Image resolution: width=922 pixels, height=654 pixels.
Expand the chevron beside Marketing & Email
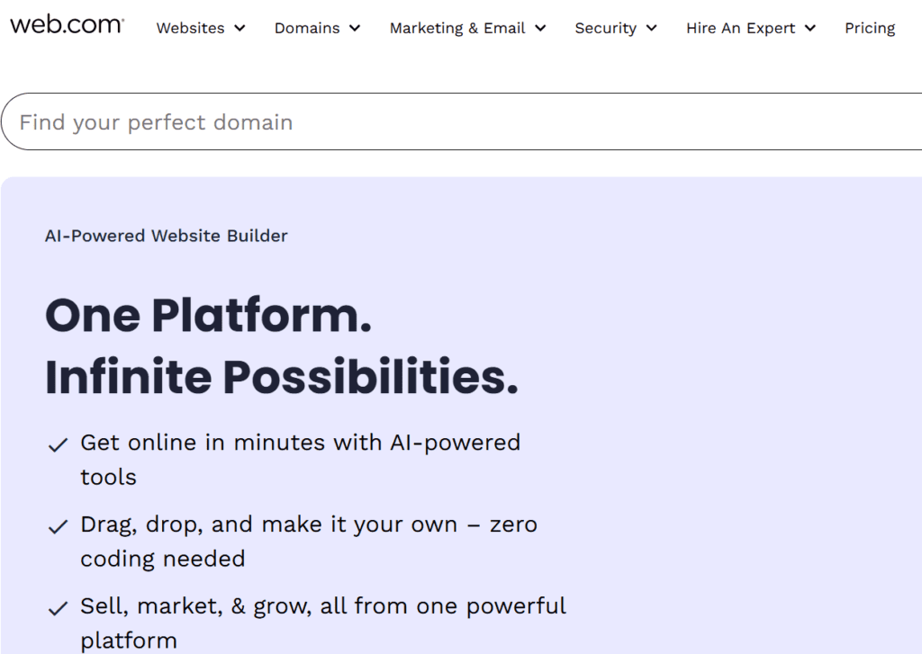pyautogui.click(x=540, y=28)
